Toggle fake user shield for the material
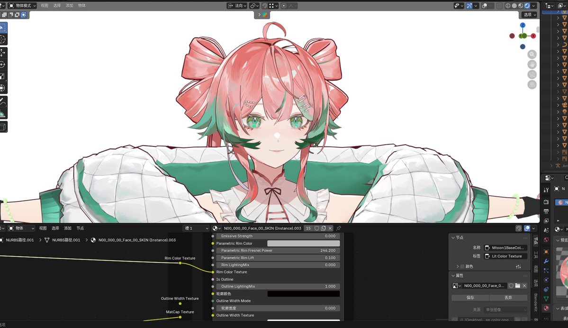The image size is (568, 328). (317, 228)
